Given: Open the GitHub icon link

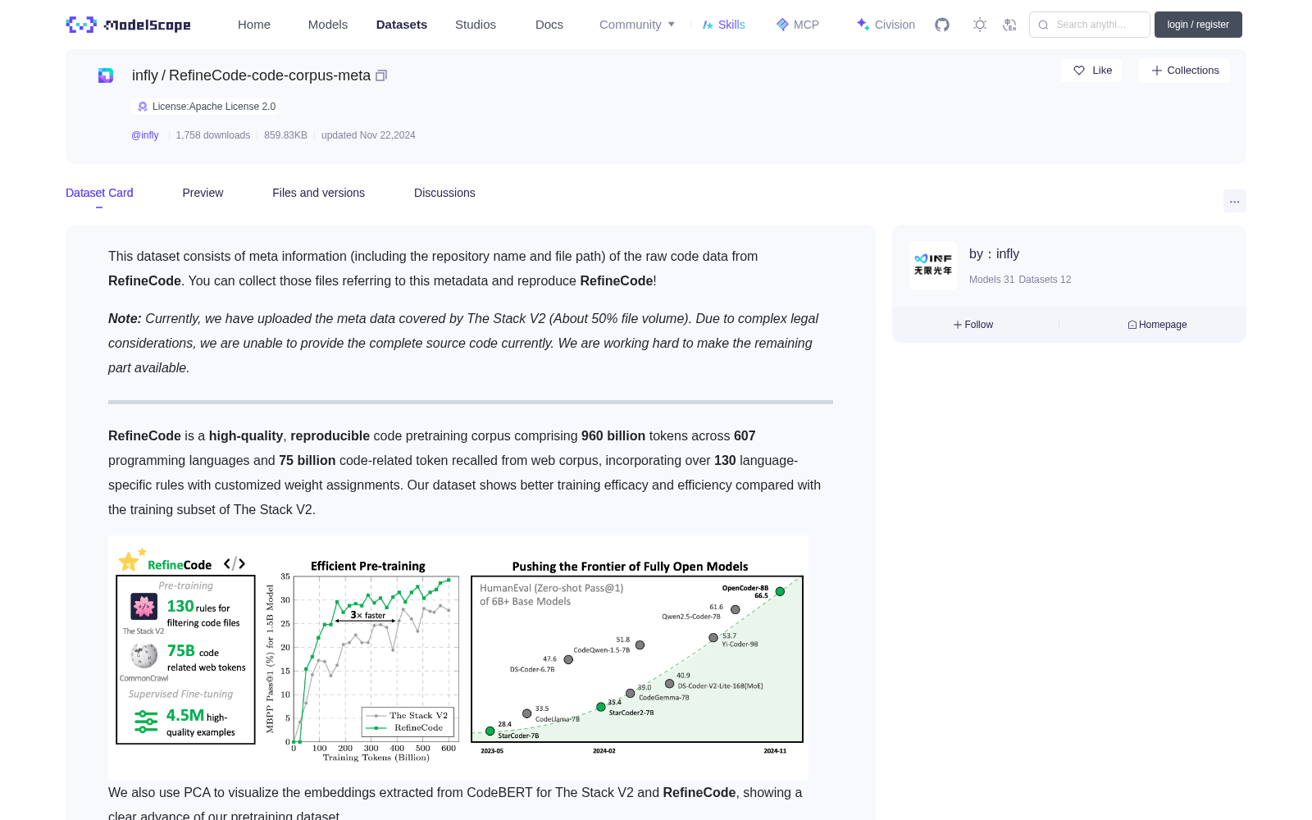Looking at the screenshot, I should [x=942, y=25].
